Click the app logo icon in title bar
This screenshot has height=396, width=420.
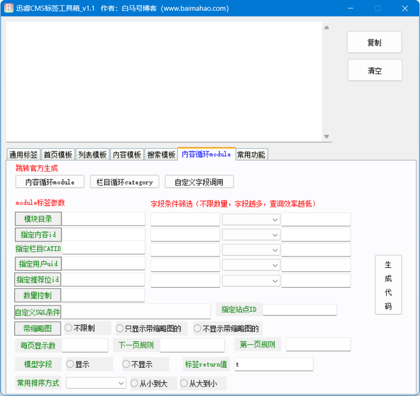point(8,8)
